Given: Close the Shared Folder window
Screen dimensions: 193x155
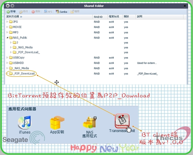Looking at the screenshot, I should click(x=185, y=6).
